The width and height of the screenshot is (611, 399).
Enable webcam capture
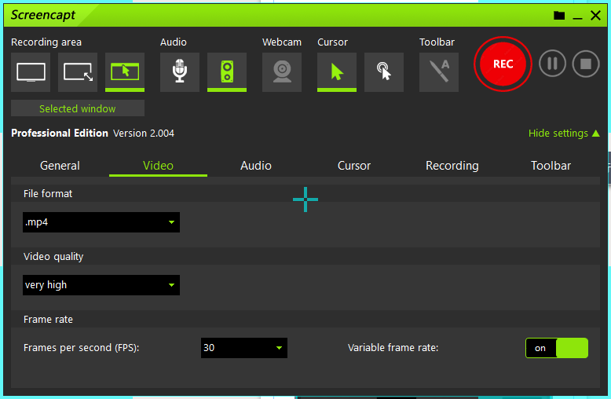point(282,72)
